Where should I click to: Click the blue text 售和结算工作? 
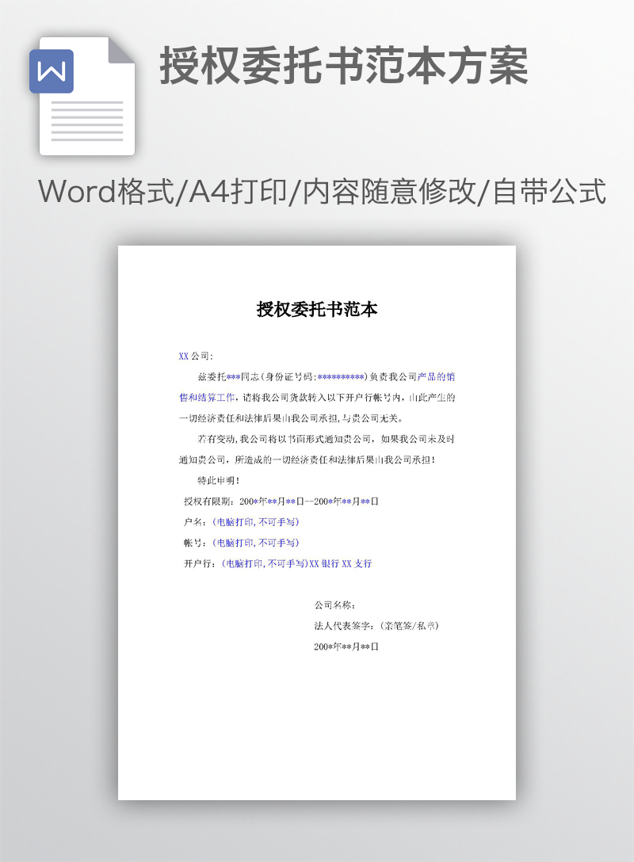pos(207,398)
